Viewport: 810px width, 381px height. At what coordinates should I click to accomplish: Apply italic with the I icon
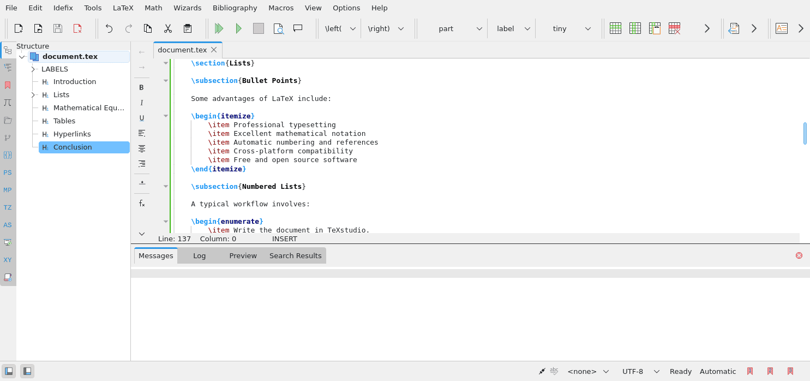[x=142, y=103]
